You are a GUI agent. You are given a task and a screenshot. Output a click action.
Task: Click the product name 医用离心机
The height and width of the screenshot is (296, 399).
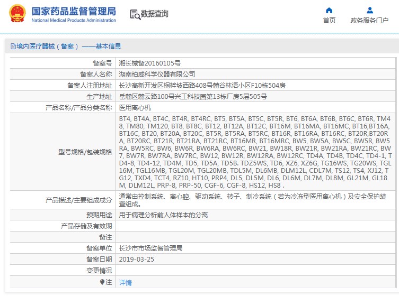(x=135, y=108)
